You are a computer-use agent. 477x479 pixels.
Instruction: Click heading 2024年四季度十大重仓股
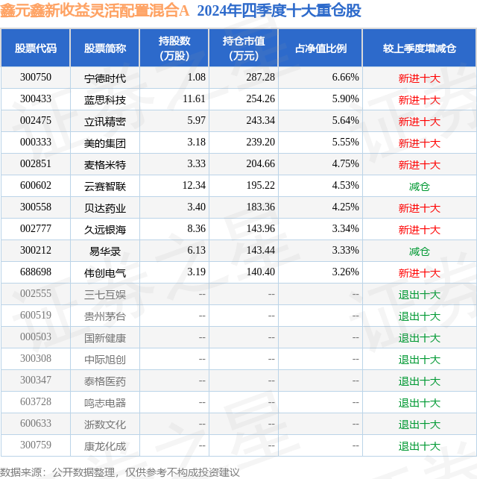pos(279,10)
